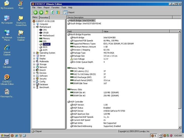The height and width of the screenshot is (138, 184).
Task: Select the DRAM Slot #1 row
Action: point(123,93)
